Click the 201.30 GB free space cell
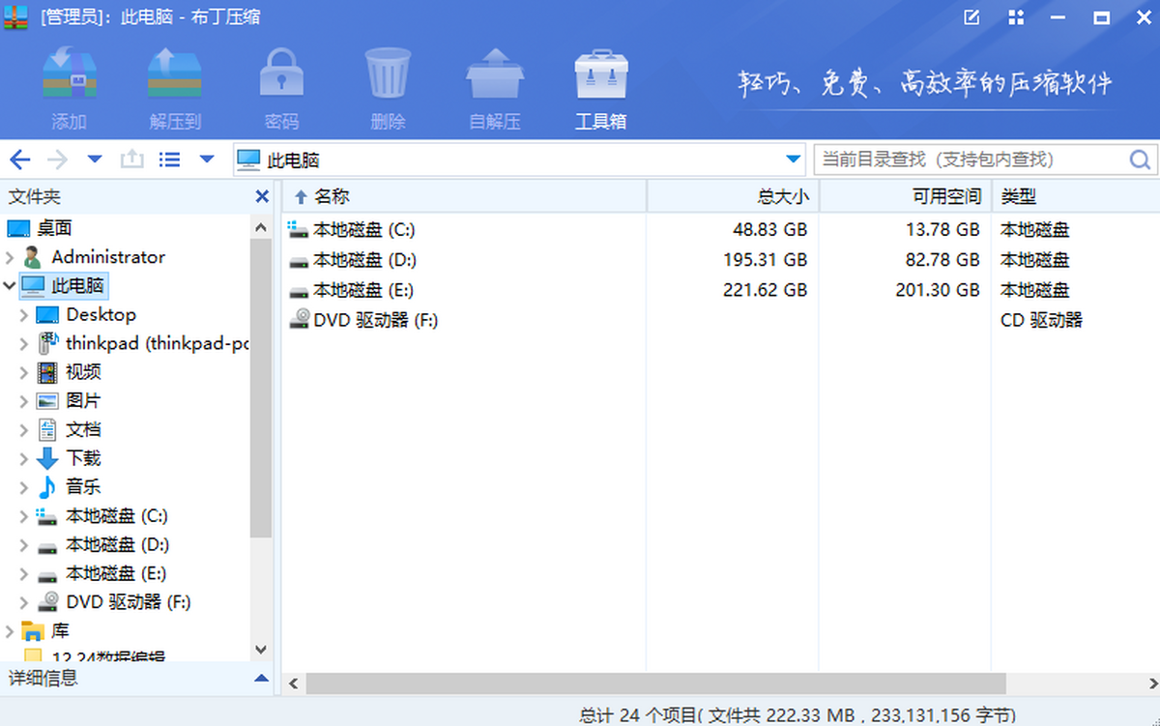Viewport: 1160px width, 726px height. (x=938, y=290)
